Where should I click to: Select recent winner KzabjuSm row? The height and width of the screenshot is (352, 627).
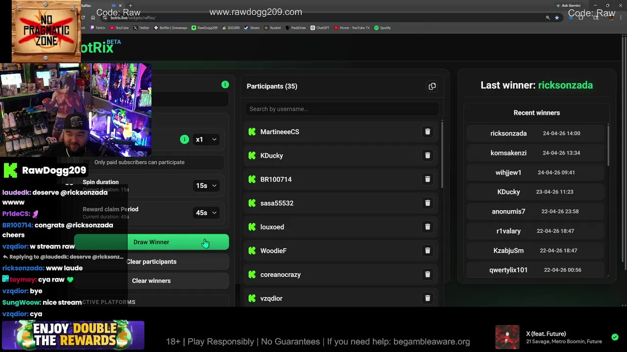click(x=536, y=251)
